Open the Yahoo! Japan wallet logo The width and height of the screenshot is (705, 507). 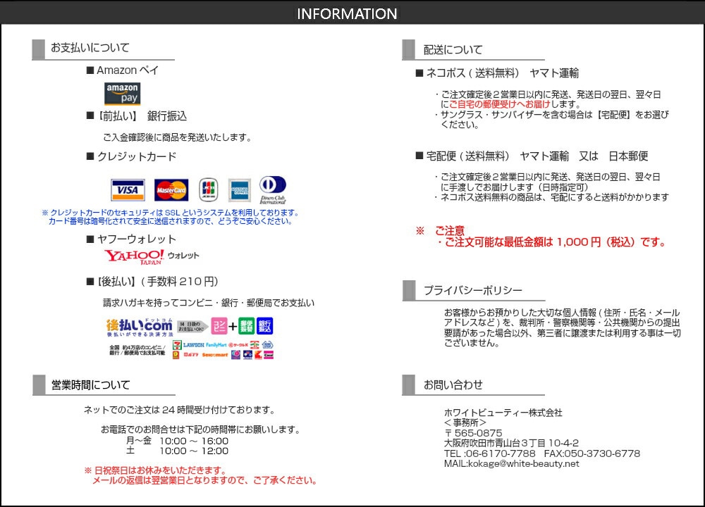pyautogui.click(x=152, y=256)
